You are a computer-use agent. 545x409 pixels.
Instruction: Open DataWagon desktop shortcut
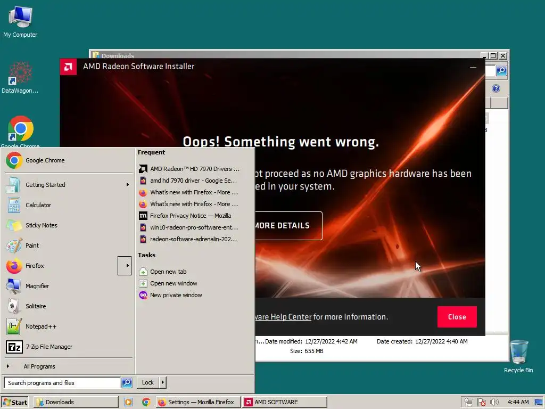pos(20,78)
